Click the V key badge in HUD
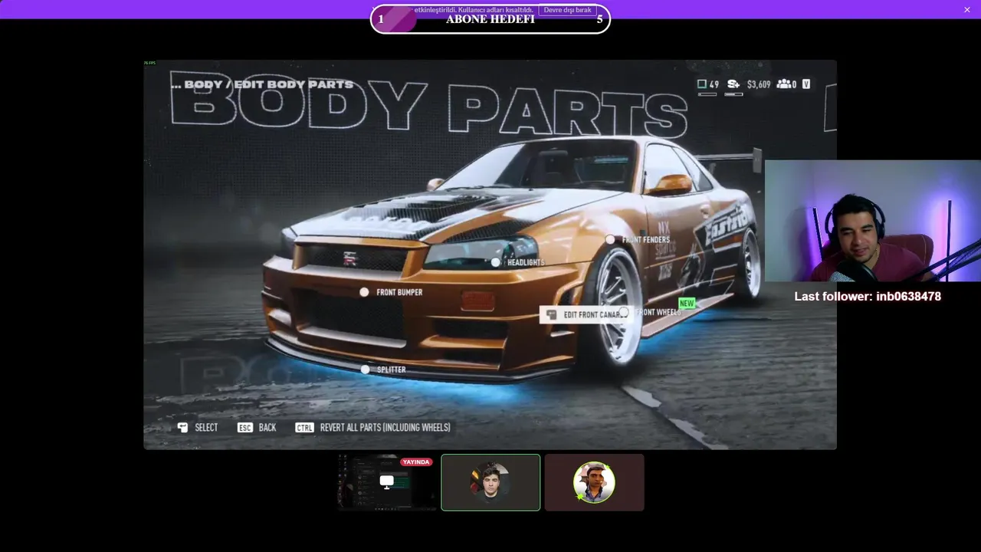 pos(806,84)
